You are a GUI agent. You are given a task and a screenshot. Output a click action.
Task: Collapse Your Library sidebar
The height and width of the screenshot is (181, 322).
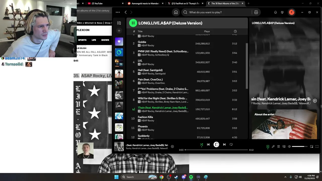(119, 23)
